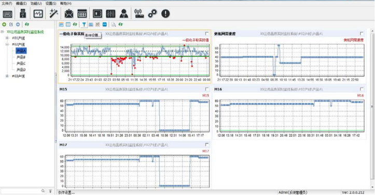375x196 pixels.
Task: Click the funnel filter icon above charts
Action: (84, 24)
